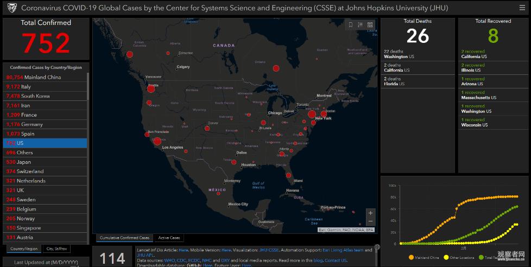The height and width of the screenshot is (267, 531).
Task: Click the bookmarks icon on the map
Action: point(351,25)
